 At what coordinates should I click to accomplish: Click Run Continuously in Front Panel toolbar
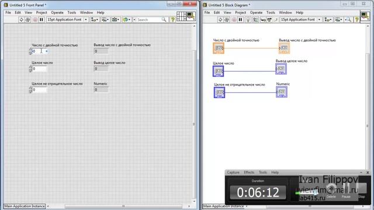(x=27, y=19)
